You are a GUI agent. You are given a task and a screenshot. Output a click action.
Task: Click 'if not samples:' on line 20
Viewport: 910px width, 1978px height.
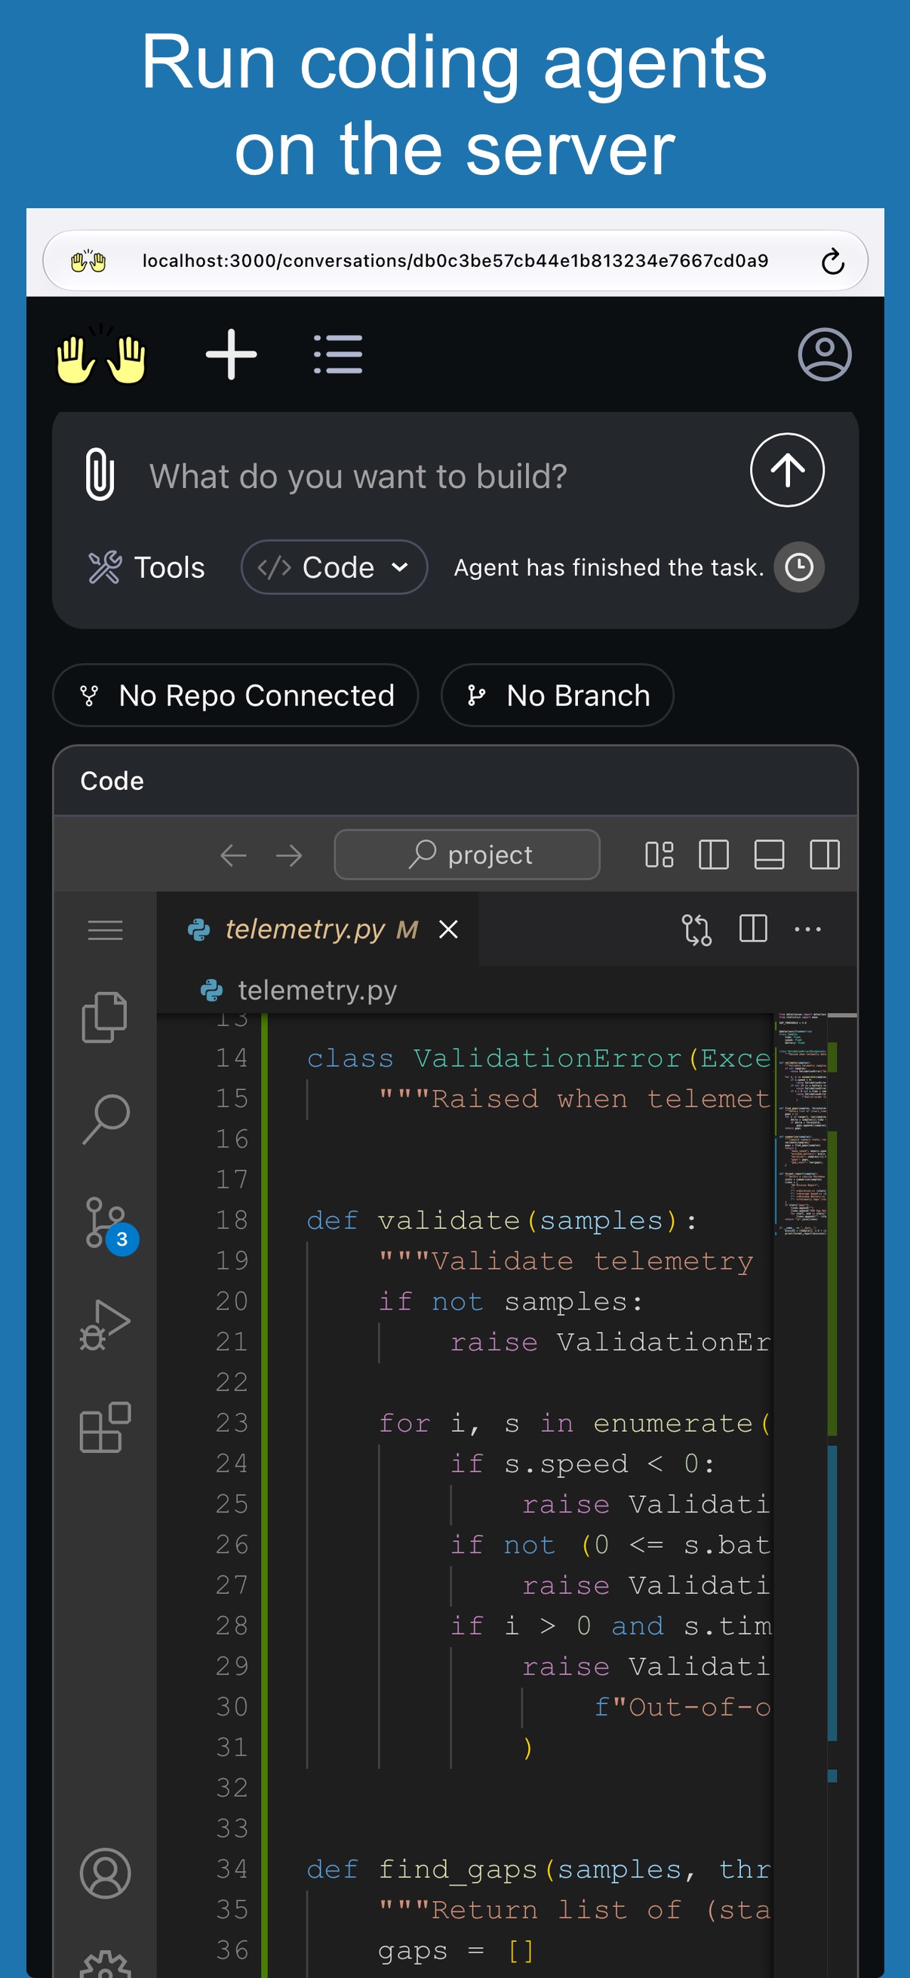512,1301
